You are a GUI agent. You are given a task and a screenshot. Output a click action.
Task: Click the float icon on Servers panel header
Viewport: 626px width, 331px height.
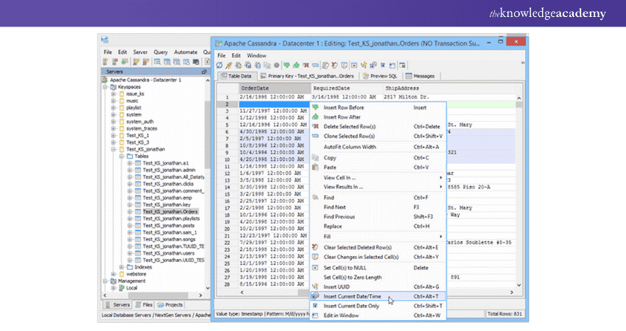point(204,72)
